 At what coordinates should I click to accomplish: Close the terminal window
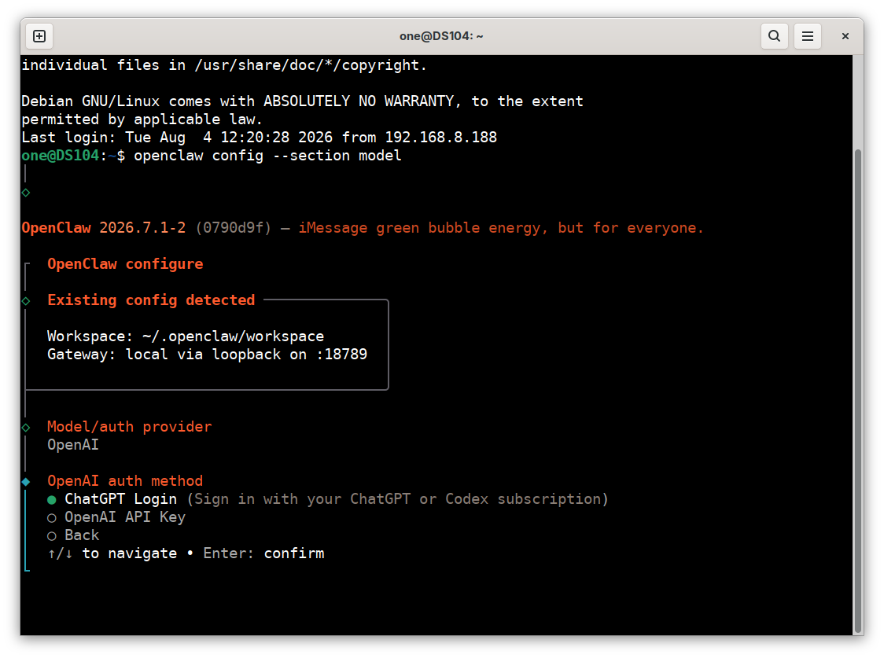point(845,36)
